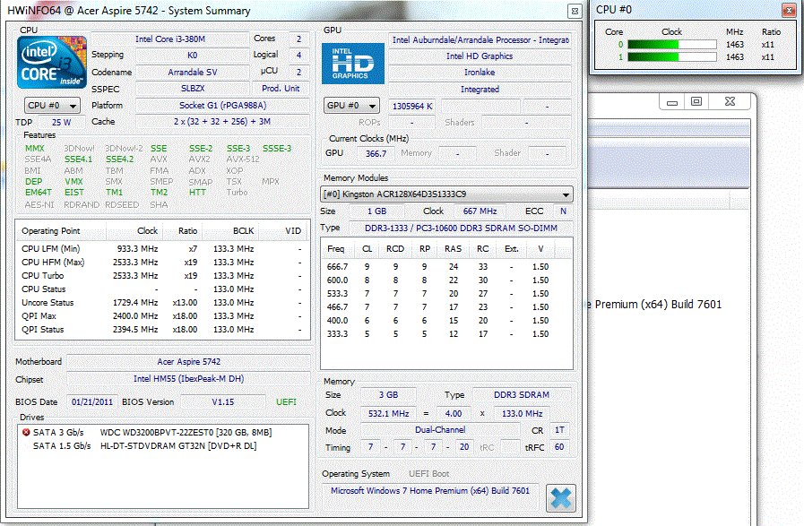Click the module Size value 1 GB
The width and height of the screenshot is (804, 526).
pos(376,211)
